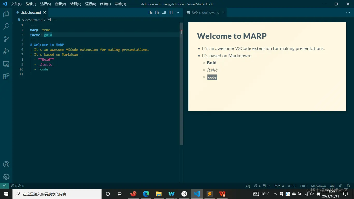354x199 pixels.
Task: Split the editor using the split icon
Action: 171,12
